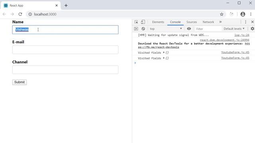
Task: Expand the second Visited fields object
Action: coord(164,58)
